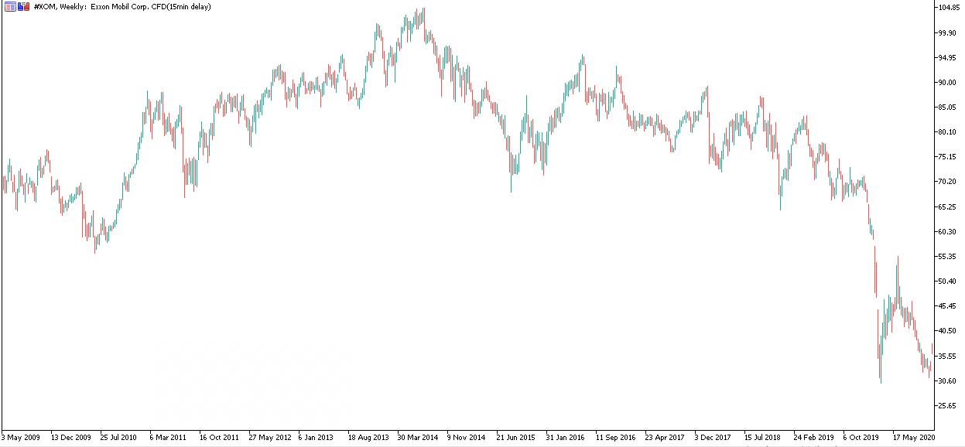Select the 30 Mar 2014 date label
Viewport: 965px width, 447px height.
click(417, 437)
